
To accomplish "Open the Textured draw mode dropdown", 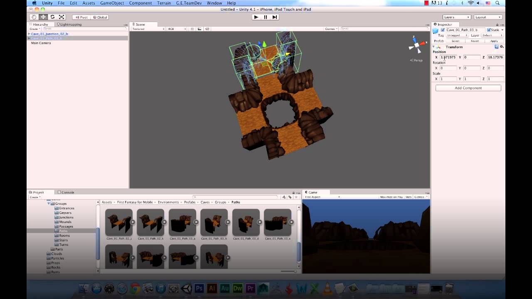I will click(x=148, y=29).
